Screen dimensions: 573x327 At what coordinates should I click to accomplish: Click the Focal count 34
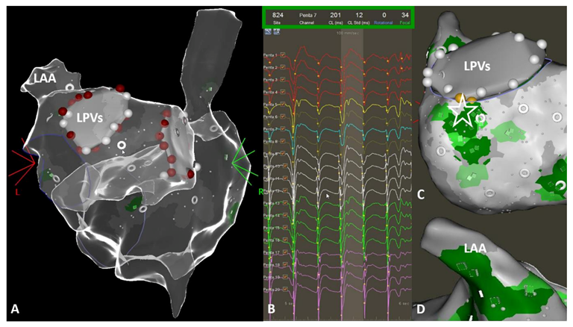405,15
